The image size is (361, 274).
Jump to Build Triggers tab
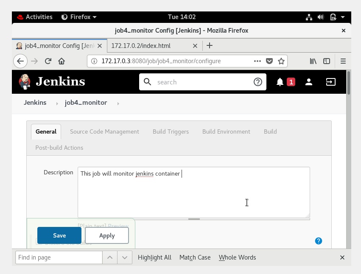(171, 132)
